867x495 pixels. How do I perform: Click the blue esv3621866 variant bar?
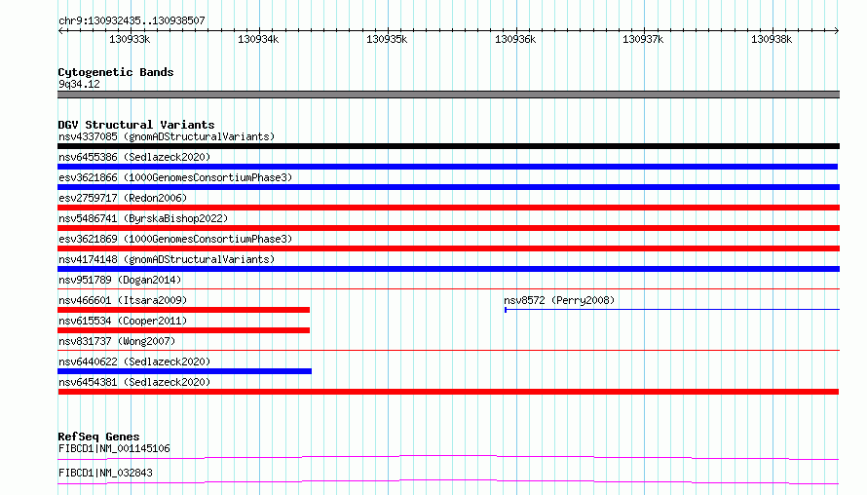[448, 187]
